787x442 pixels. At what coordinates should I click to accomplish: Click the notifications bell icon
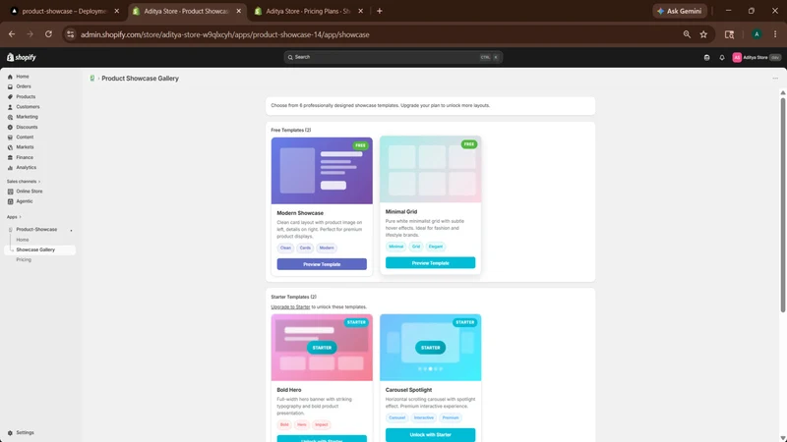pos(722,58)
